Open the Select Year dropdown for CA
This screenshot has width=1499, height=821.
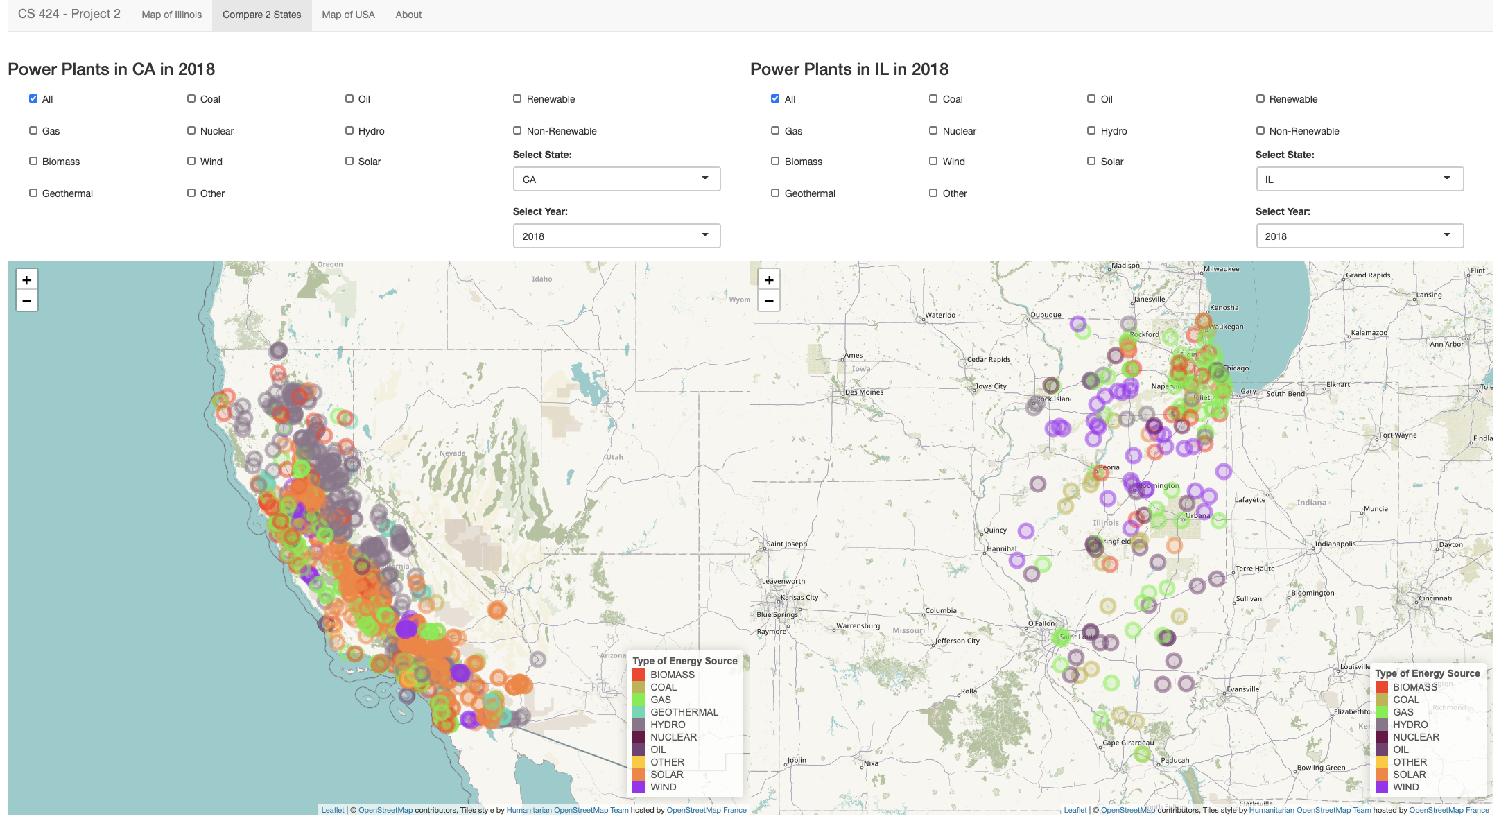616,236
